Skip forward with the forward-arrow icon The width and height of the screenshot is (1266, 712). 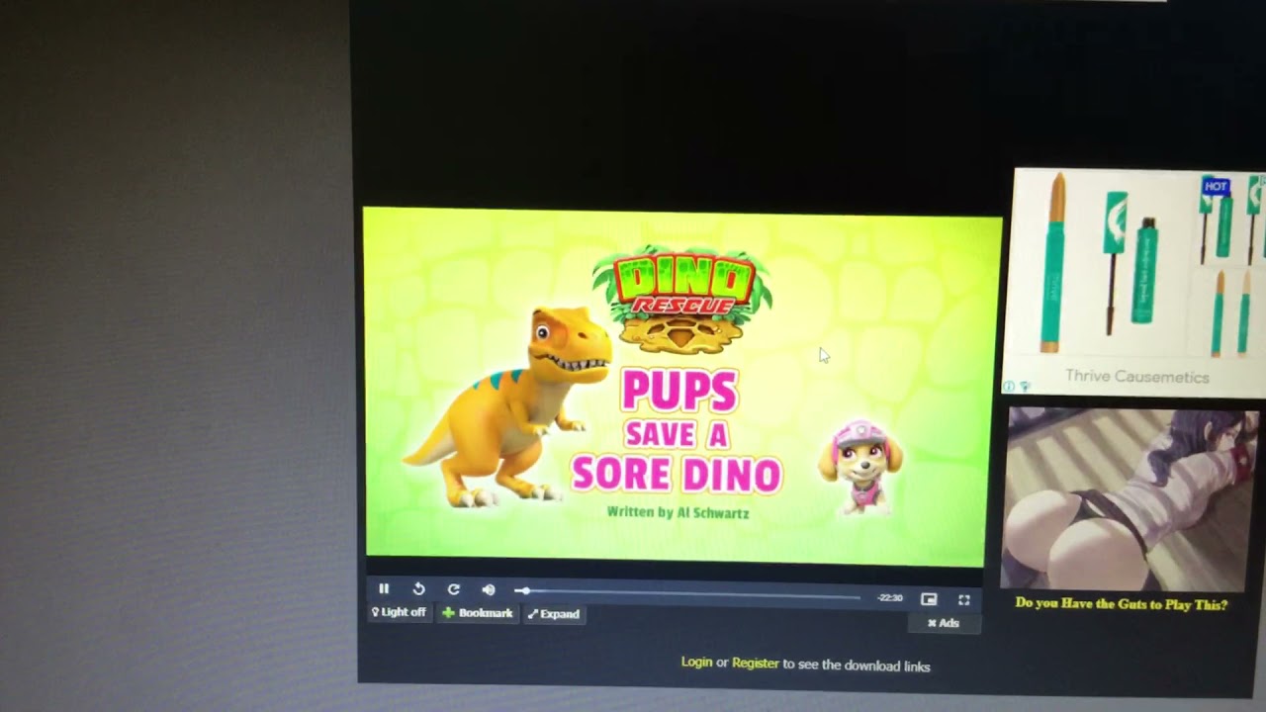click(453, 588)
